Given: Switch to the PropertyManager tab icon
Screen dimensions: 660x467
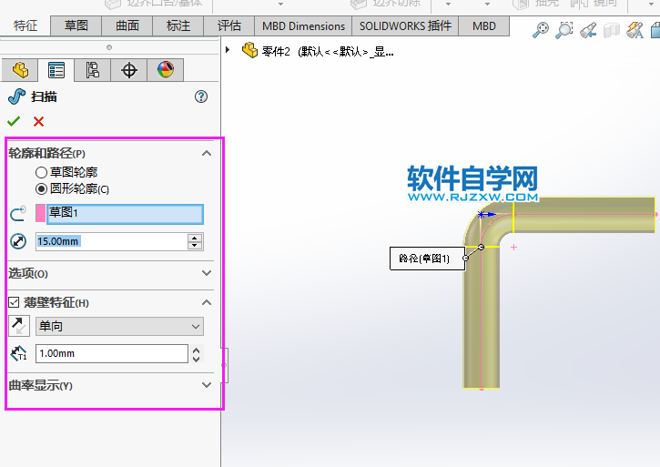Looking at the screenshot, I should [x=56, y=70].
